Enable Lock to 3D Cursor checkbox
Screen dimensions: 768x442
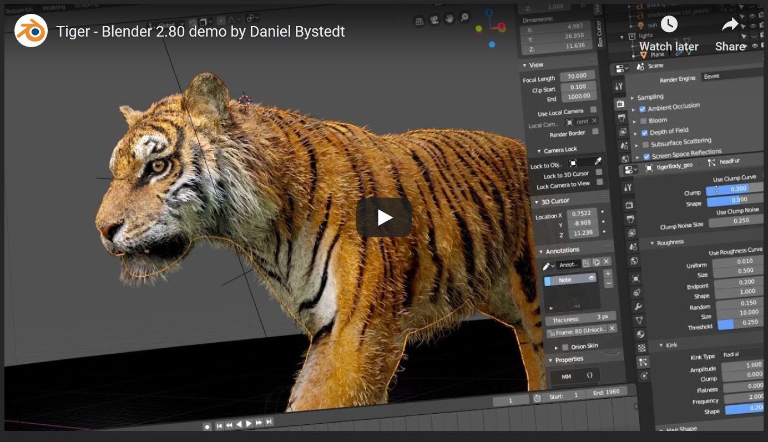click(599, 172)
